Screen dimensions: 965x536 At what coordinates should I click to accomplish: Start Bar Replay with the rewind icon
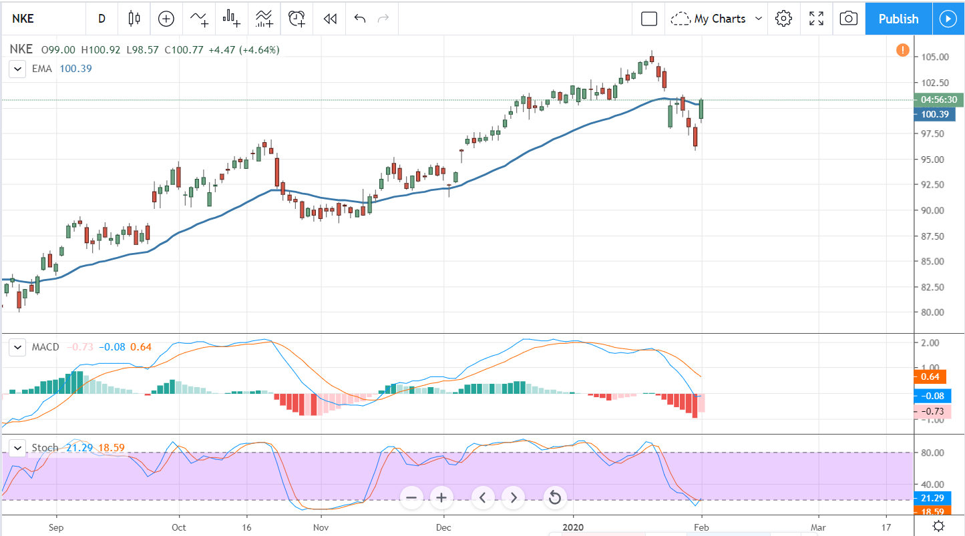(x=329, y=19)
